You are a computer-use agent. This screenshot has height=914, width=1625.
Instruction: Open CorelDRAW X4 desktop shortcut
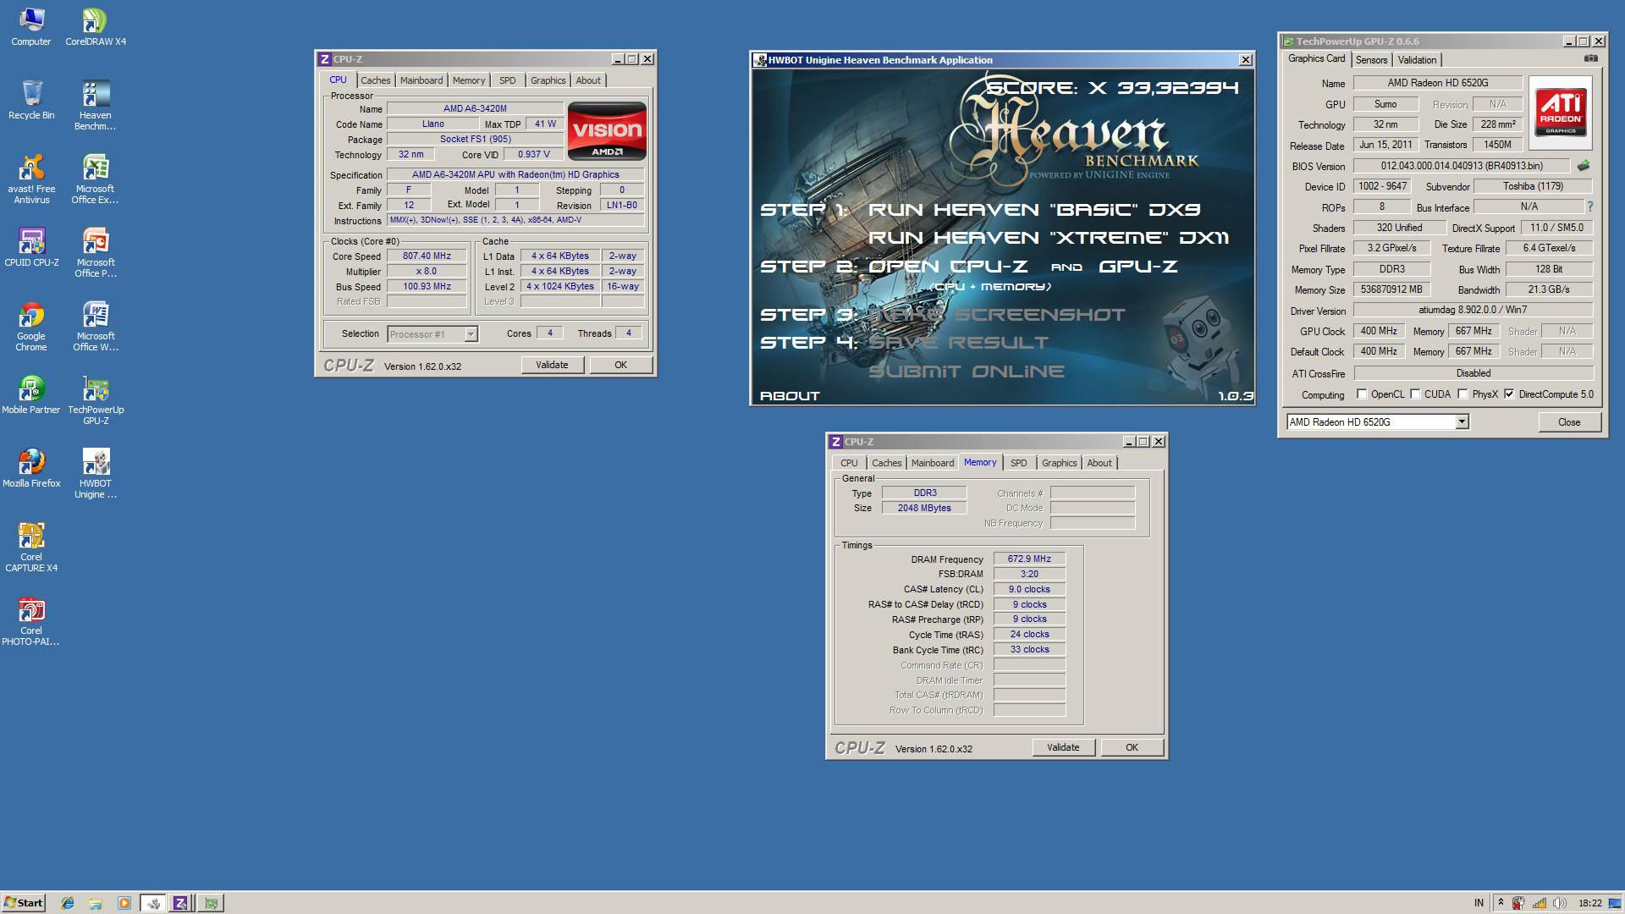96,27
